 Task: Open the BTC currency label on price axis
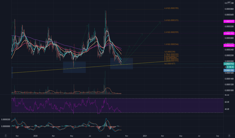pos(229,3)
